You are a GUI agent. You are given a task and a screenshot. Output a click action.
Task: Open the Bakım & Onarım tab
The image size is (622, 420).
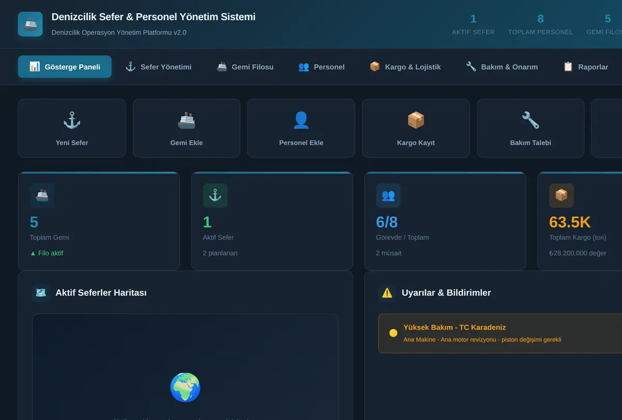(x=502, y=67)
